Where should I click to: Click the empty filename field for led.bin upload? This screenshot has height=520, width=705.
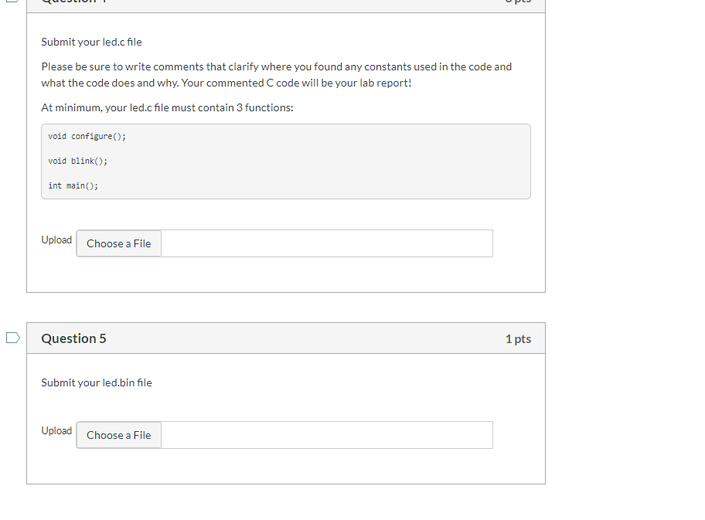pos(327,435)
